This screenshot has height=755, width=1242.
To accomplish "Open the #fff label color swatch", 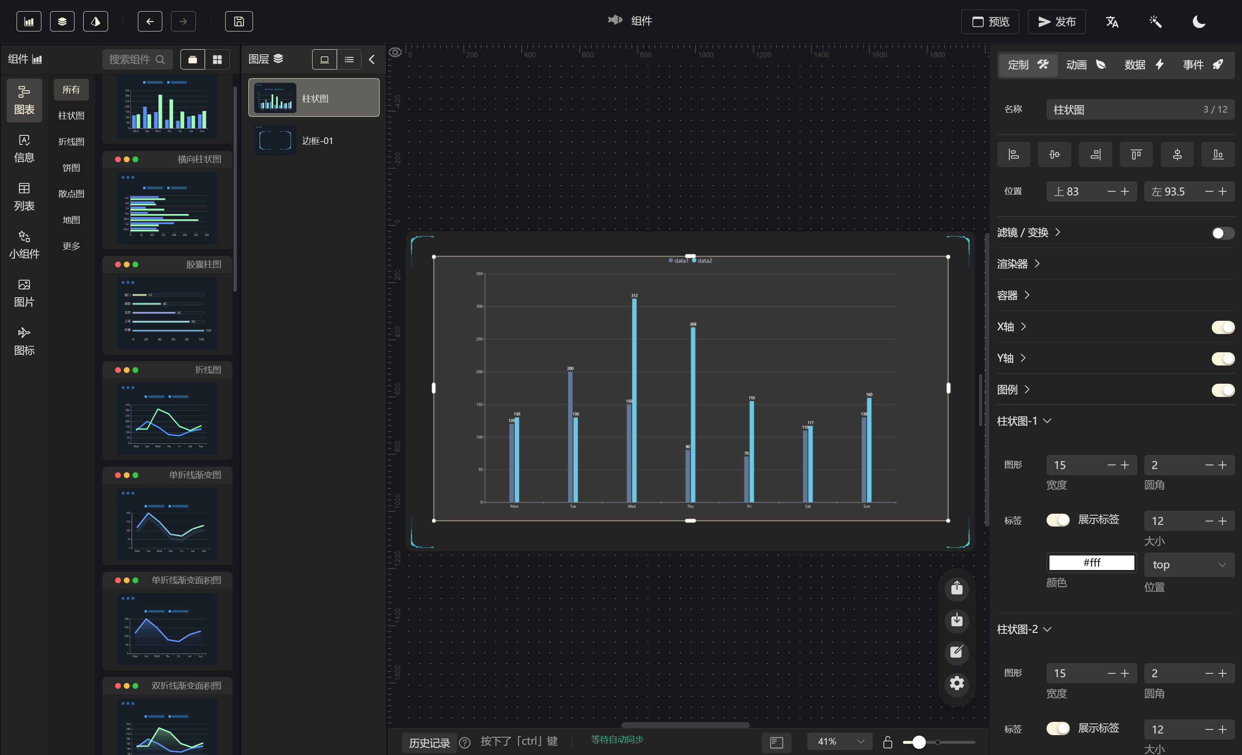I will coord(1091,563).
